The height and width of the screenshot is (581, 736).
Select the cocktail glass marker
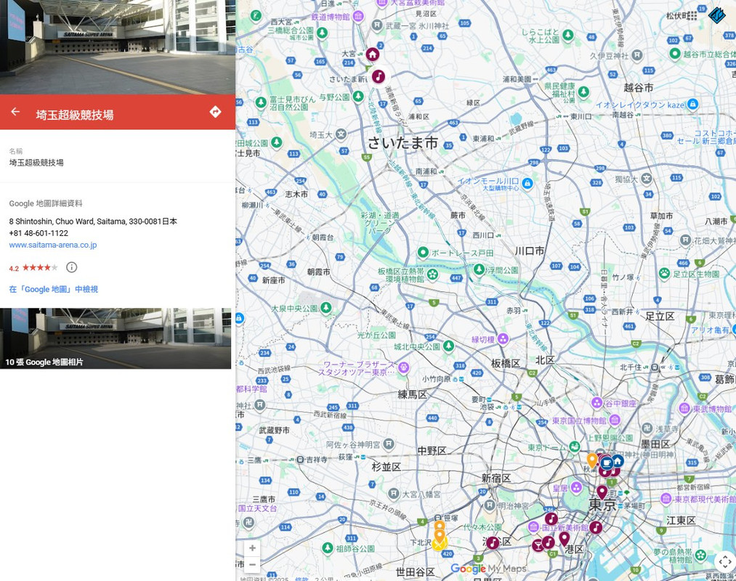[x=538, y=545]
